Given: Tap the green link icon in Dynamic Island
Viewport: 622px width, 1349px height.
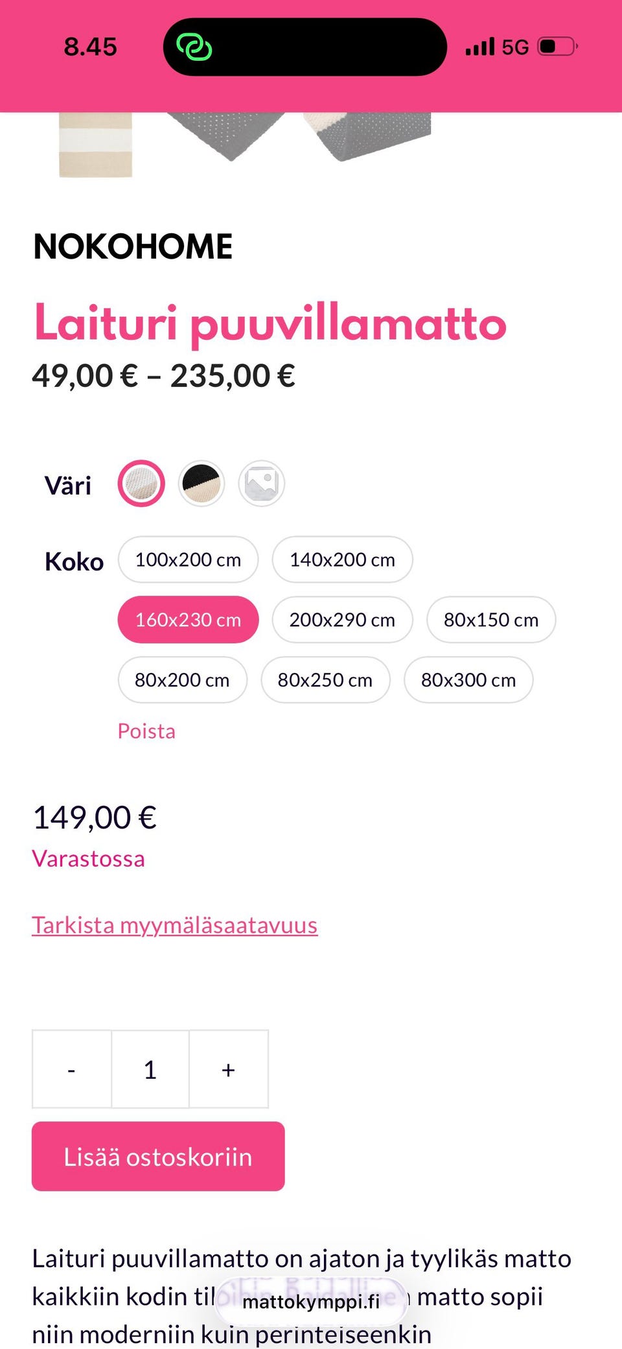Looking at the screenshot, I should pos(194,47).
